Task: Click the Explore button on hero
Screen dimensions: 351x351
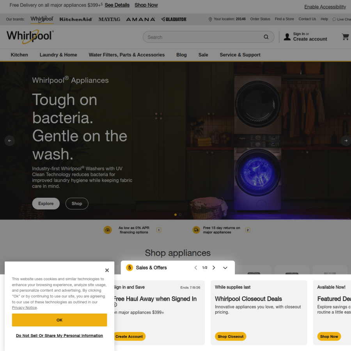Action: click(x=46, y=204)
